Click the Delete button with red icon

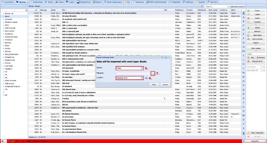point(256,18)
